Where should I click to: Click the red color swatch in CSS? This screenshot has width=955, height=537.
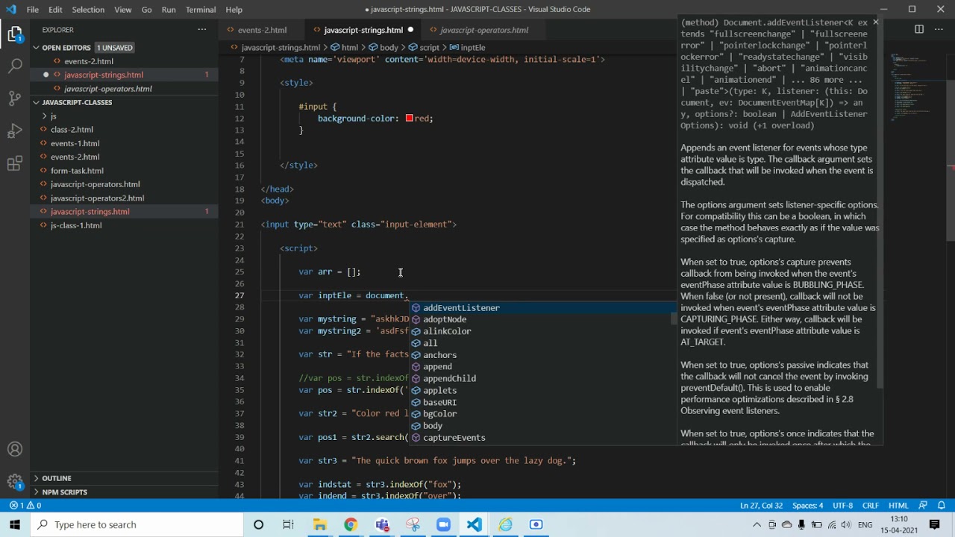[x=409, y=119]
